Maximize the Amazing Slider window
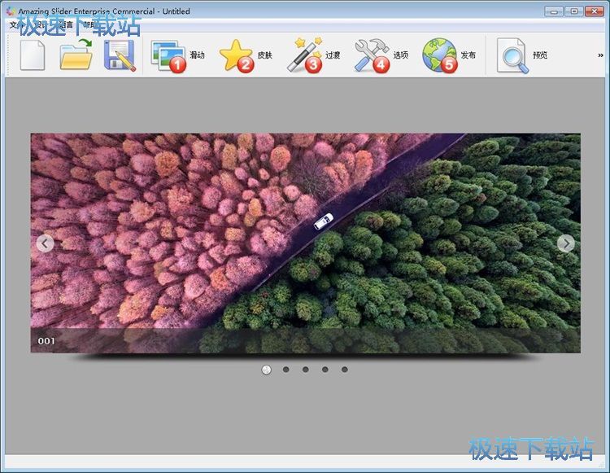 pyautogui.click(x=574, y=11)
